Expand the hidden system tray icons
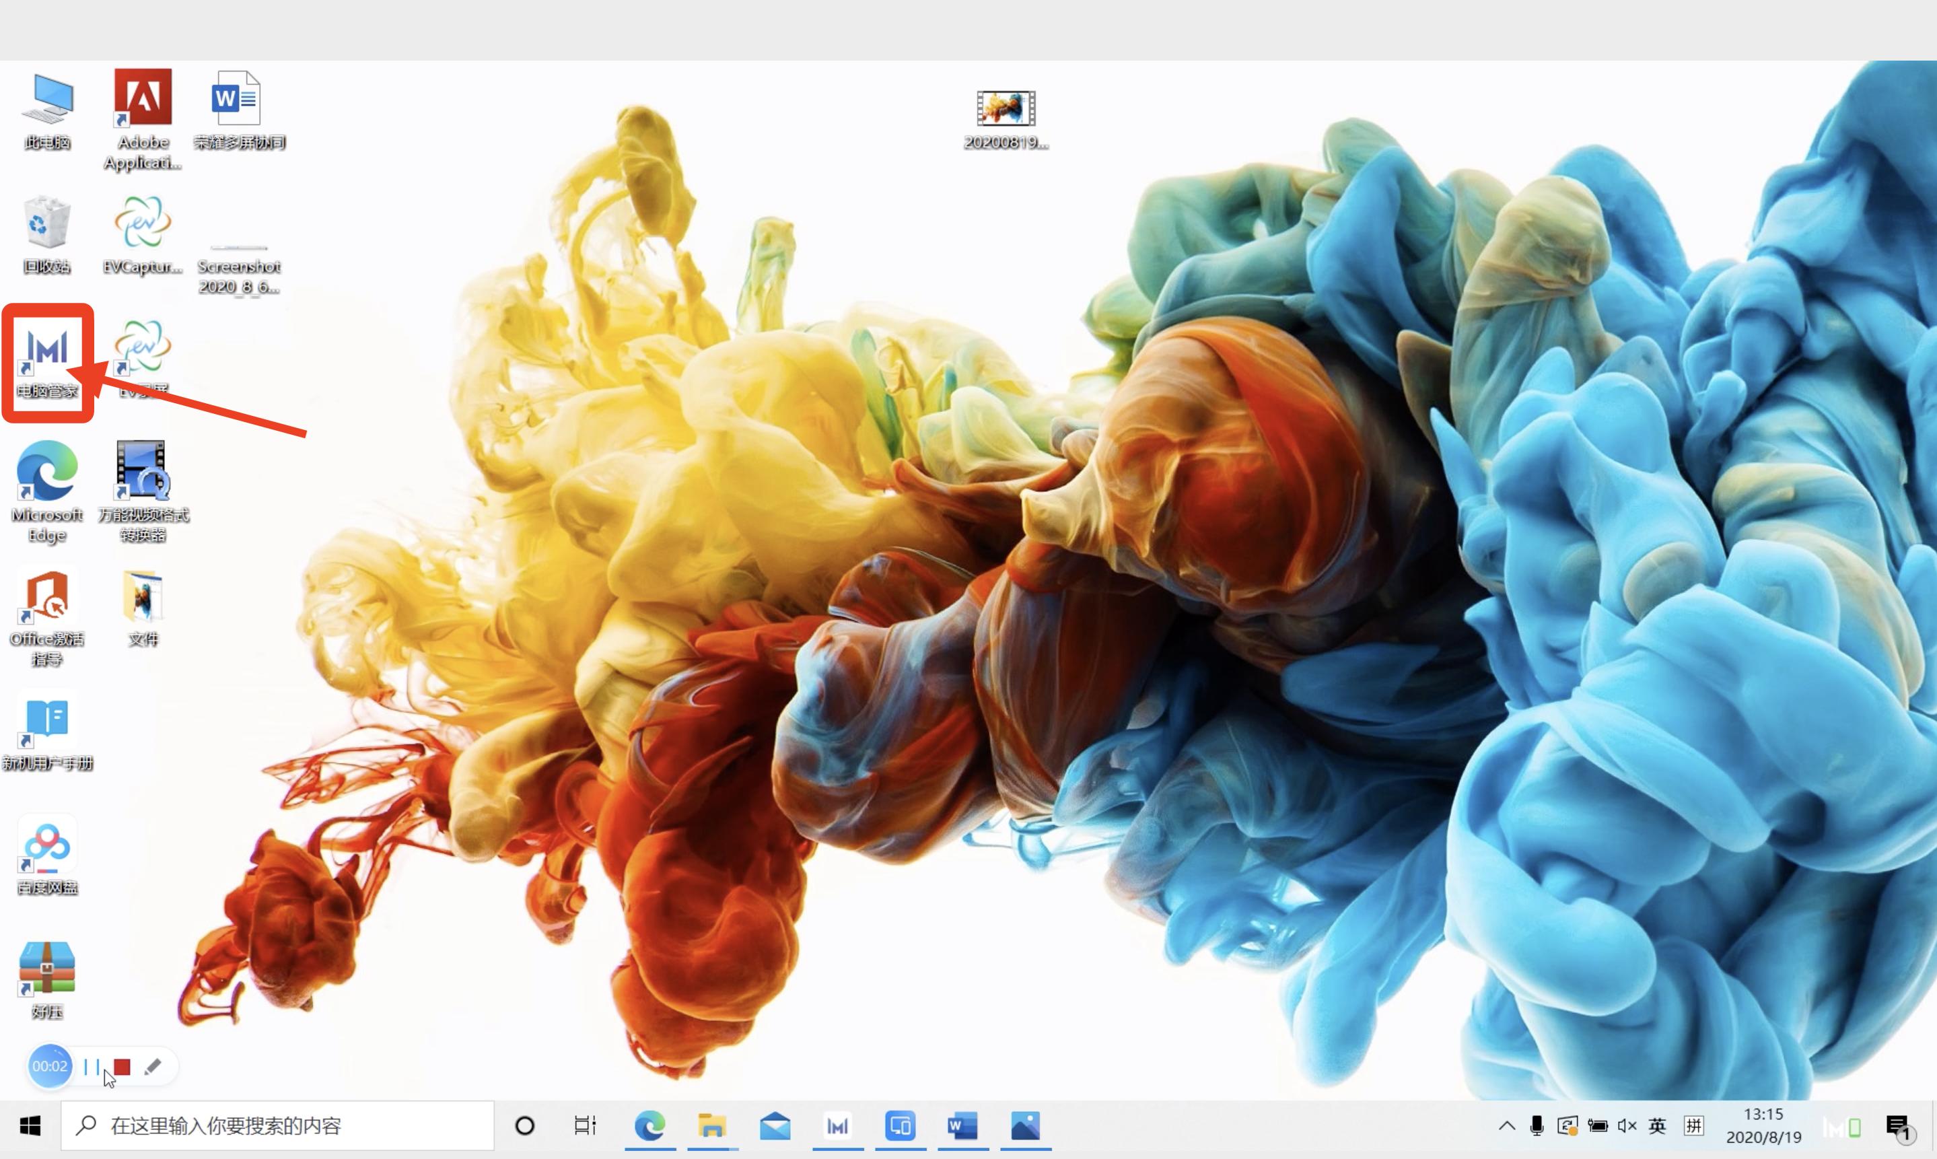 click(x=1507, y=1125)
